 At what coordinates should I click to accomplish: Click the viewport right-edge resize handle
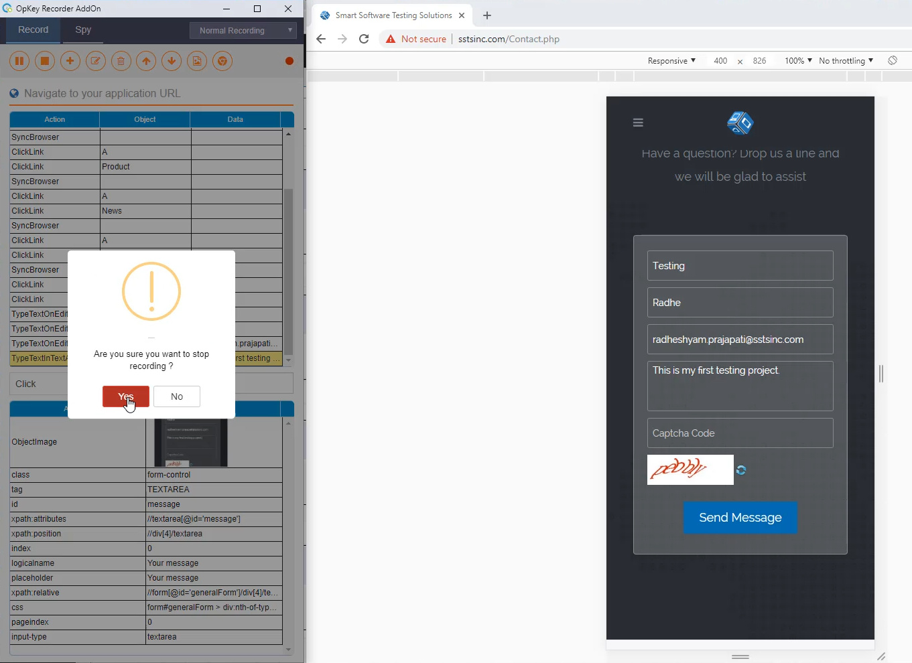tap(881, 374)
